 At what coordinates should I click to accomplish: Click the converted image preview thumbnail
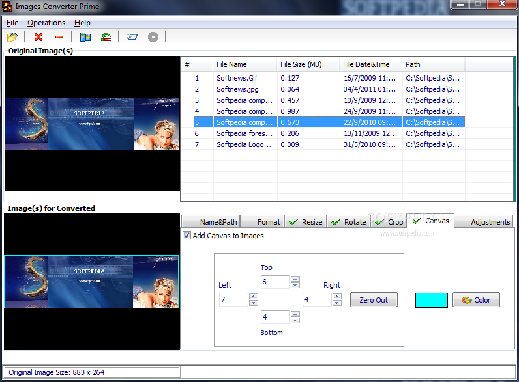92,282
